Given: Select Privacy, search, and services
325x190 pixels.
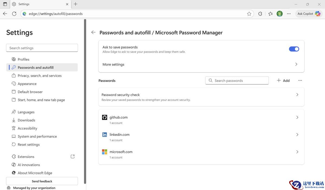Looking at the screenshot, I should coord(40,76).
